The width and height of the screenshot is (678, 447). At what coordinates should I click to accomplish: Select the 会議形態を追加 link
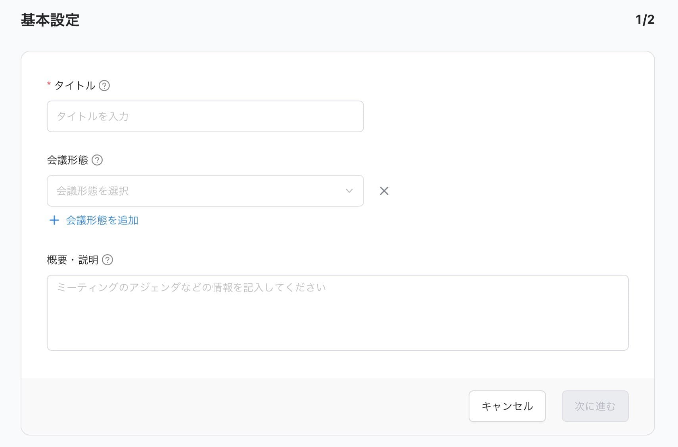pyautogui.click(x=102, y=220)
